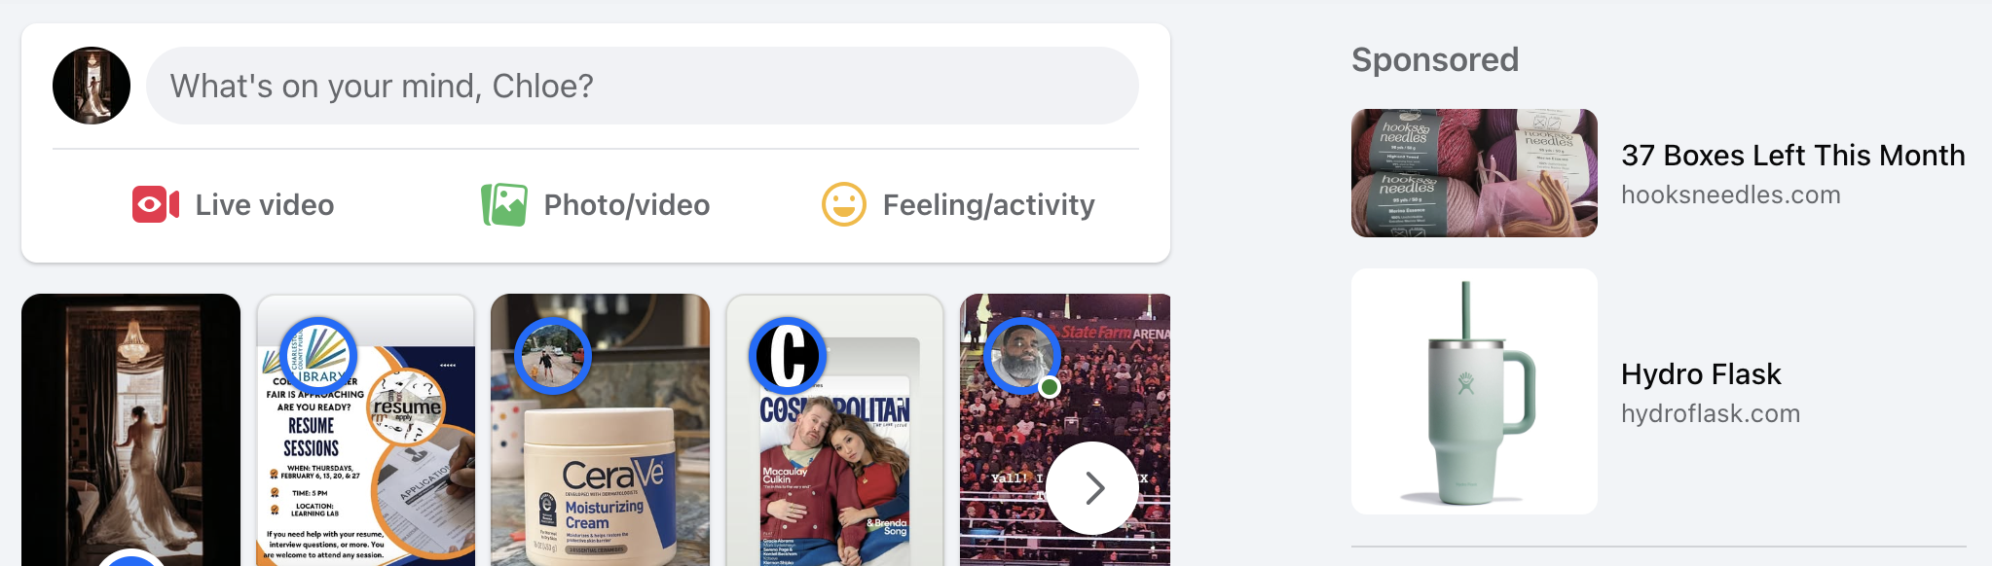The image size is (1992, 566).
Task: Click the red Live video camera icon
Action: [x=156, y=204]
